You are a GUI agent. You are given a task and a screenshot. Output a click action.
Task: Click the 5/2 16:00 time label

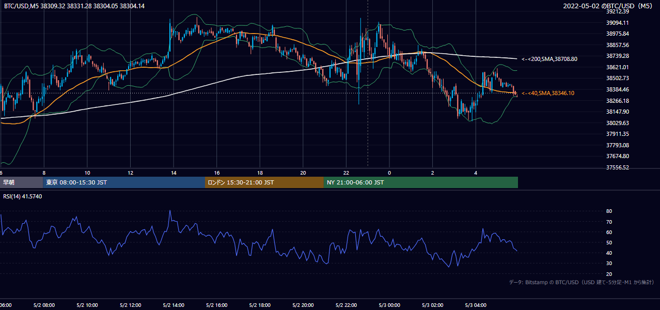pos(217,305)
